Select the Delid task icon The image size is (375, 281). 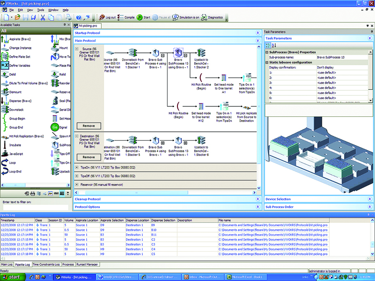pyautogui.click(x=5, y=74)
